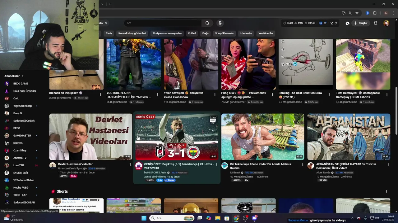
Task: Open options menu for Devlet Hastanesi Videoları
Action: tap(131, 164)
